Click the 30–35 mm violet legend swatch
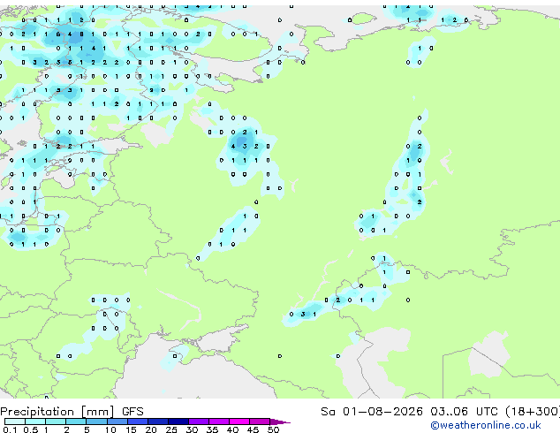This screenshot has width=560, height=433. pyautogui.click(x=199, y=422)
